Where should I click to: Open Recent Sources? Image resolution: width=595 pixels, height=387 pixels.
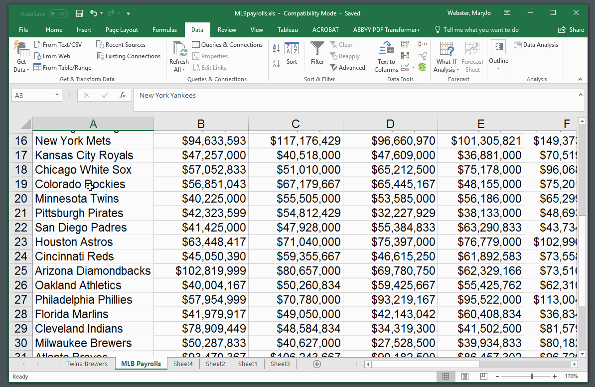point(121,45)
